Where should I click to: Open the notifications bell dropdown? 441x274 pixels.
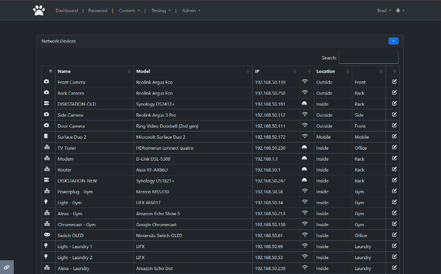pyautogui.click(x=400, y=10)
